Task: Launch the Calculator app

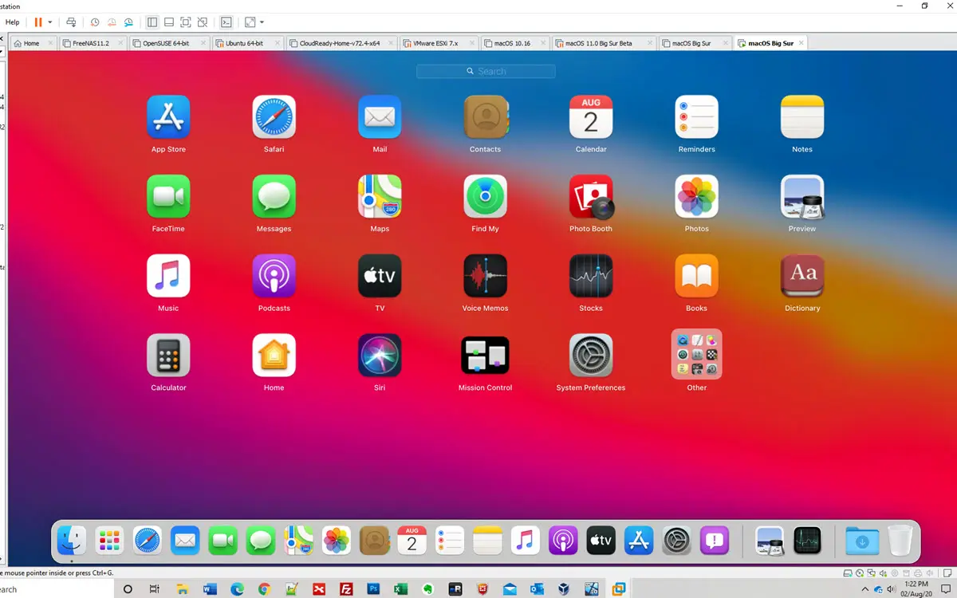Action: (x=168, y=356)
